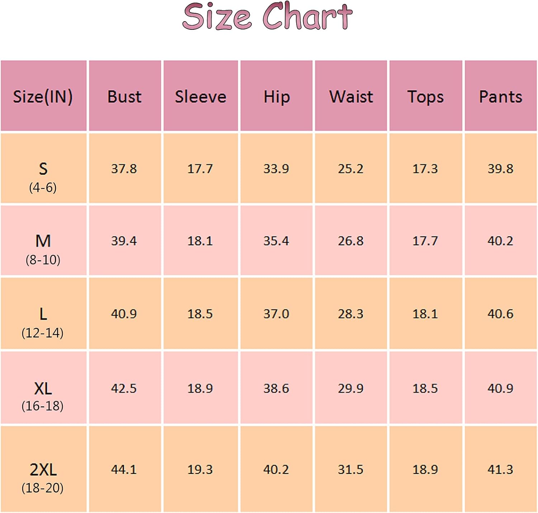Click the 28.3 waist value for L
This screenshot has width=538, height=513.
pos(351,314)
